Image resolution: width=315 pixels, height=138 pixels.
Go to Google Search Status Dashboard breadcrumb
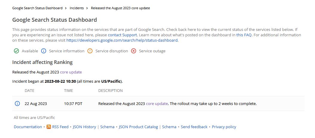click(x=37, y=8)
